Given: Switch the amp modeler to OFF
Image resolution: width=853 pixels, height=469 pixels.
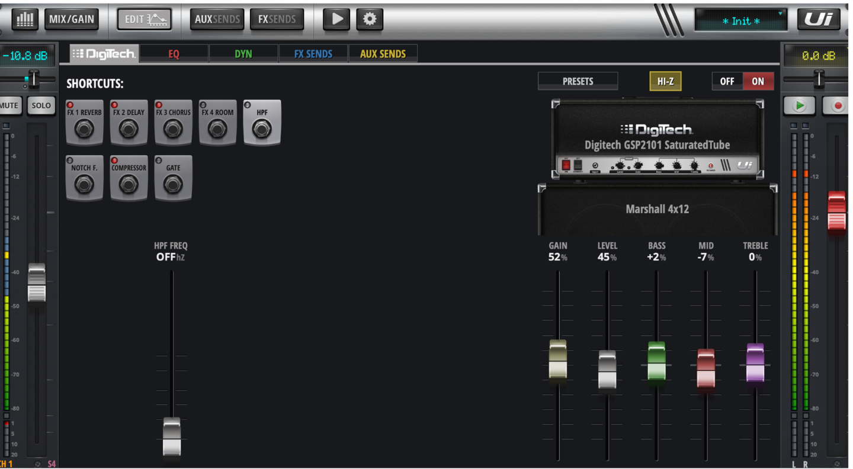Looking at the screenshot, I should 727,81.
